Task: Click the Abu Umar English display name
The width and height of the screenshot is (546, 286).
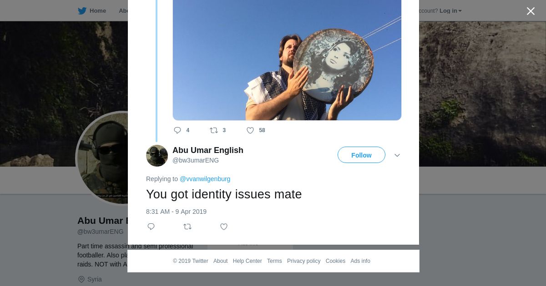Action: (x=208, y=150)
